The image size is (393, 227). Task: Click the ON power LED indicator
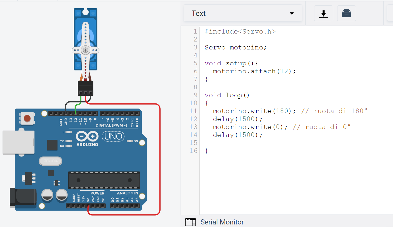point(130,141)
